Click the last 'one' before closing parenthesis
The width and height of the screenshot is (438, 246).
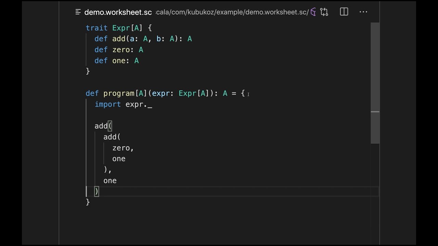point(110,181)
